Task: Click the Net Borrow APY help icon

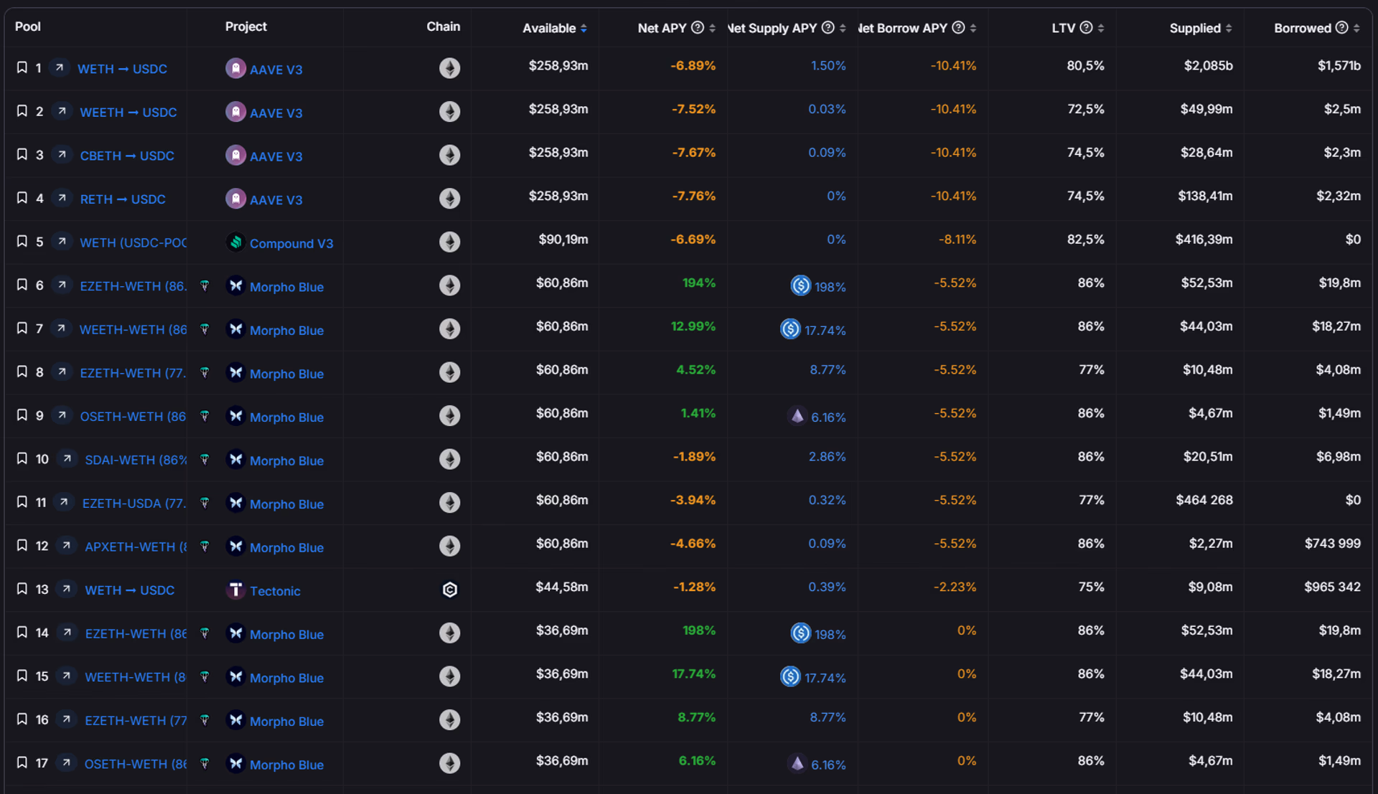Action: [x=958, y=27]
